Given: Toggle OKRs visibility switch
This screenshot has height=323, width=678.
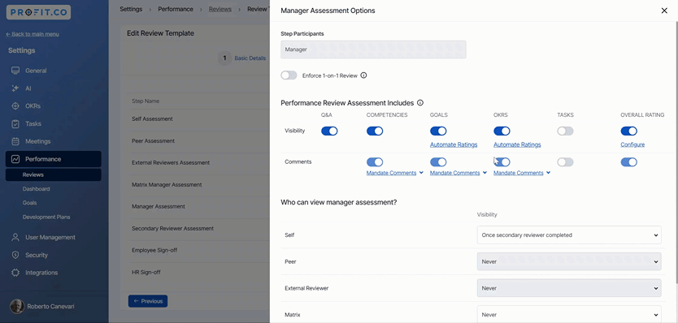Looking at the screenshot, I should coord(502,131).
